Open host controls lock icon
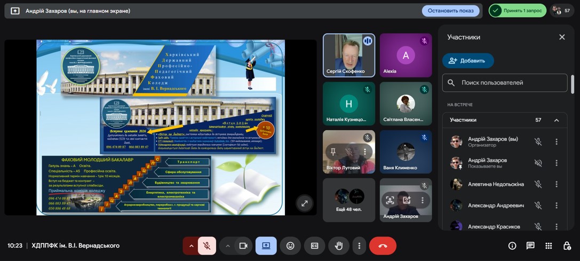Image resolution: width=580 pixels, height=261 pixels. tap(567, 246)
